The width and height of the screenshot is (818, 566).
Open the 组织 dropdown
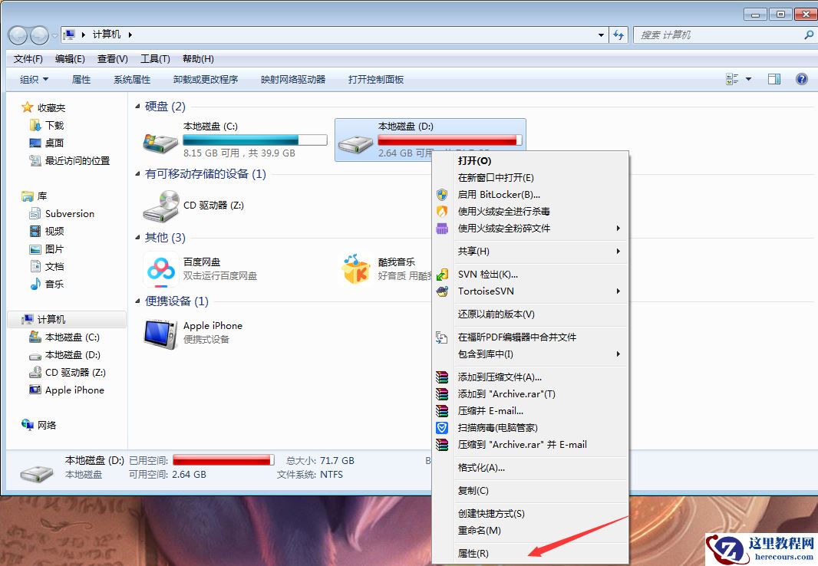[x=32, y=78]
